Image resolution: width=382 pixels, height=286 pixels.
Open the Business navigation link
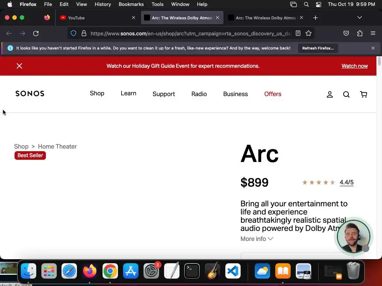coord(235,94)
